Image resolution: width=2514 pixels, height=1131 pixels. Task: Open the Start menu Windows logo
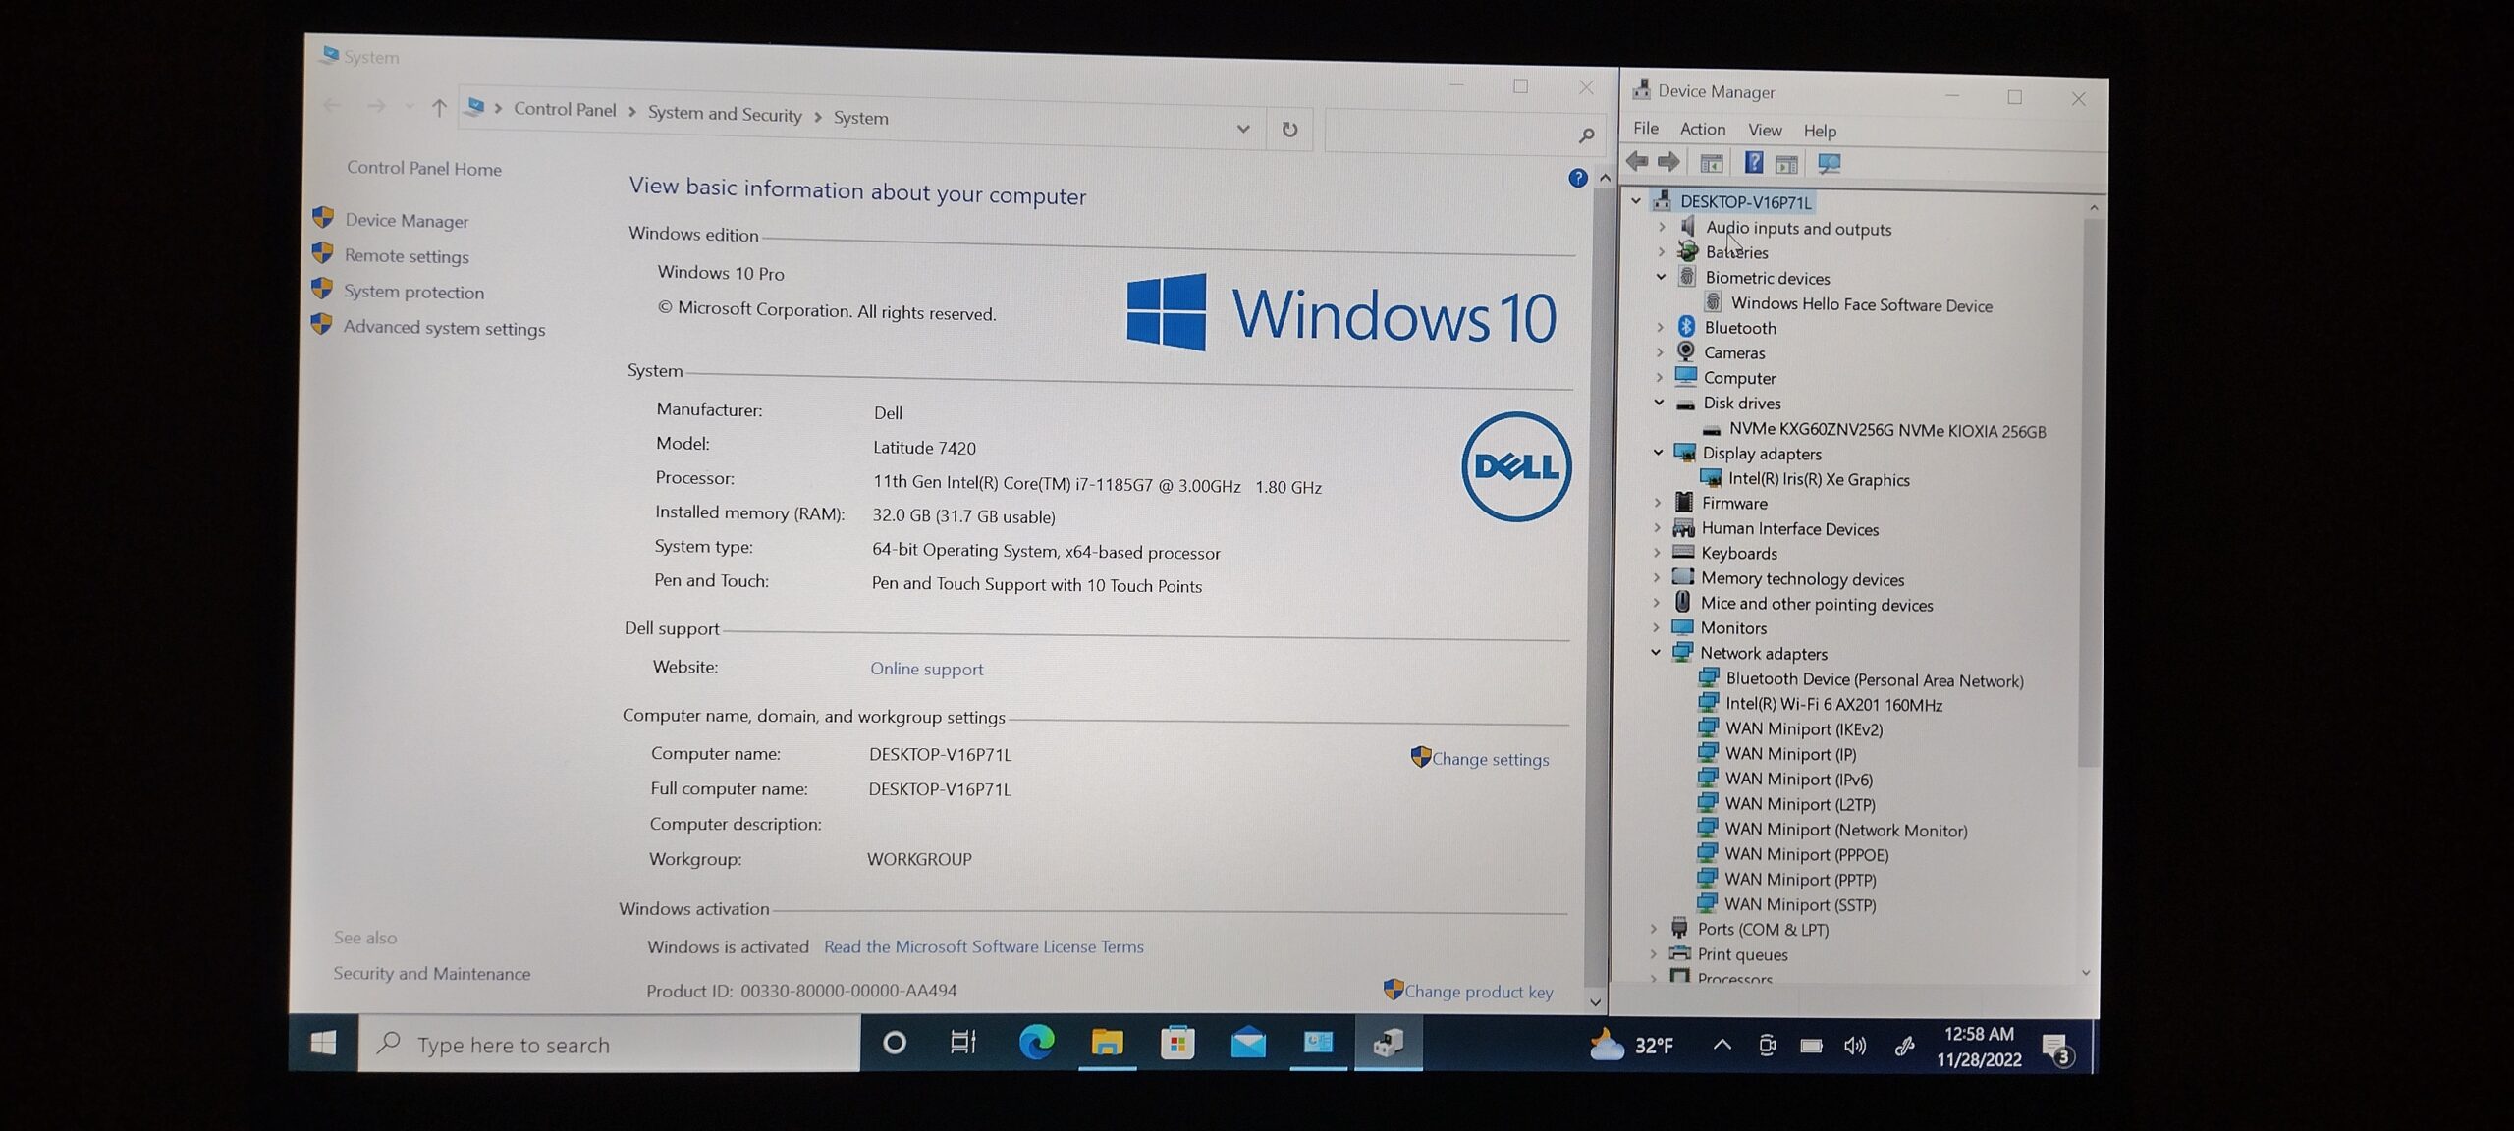pos(323,1043)
